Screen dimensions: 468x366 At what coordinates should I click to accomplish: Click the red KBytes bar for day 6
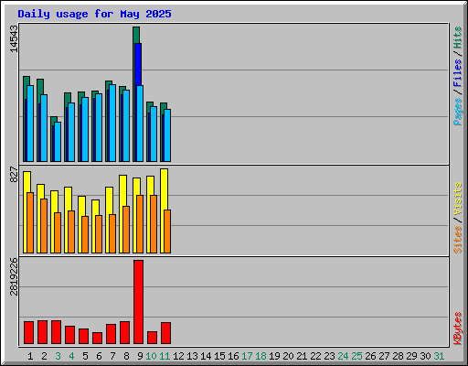[97, 338]
